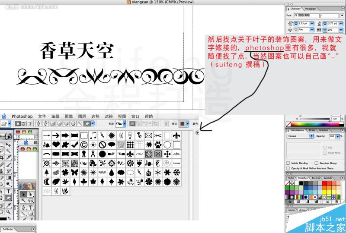The width and height of the screenshot is (346, 233).
Task: Select the paw print shape
Action: pos(158,145)
